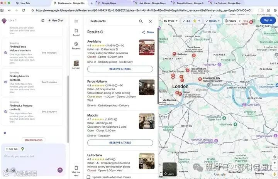This screenshot has width=278, height=179.
Task: Expand the 4.5+ rating filter dropdown
Action: [191, 21]
